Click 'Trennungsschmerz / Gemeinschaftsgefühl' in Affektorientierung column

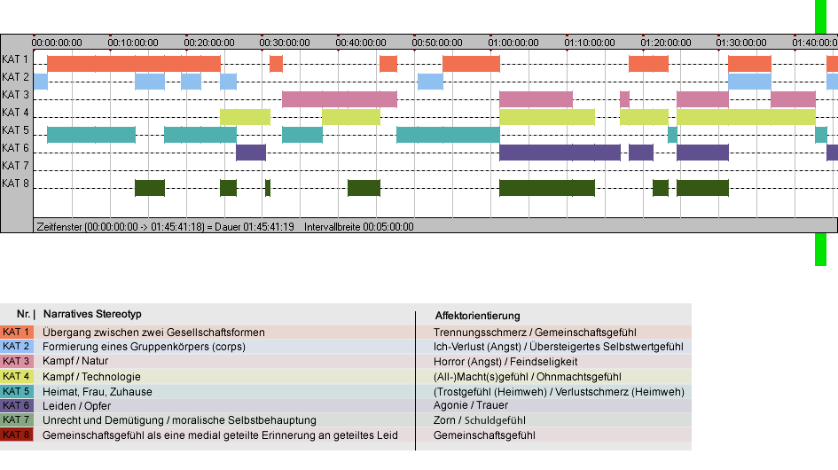535,333
